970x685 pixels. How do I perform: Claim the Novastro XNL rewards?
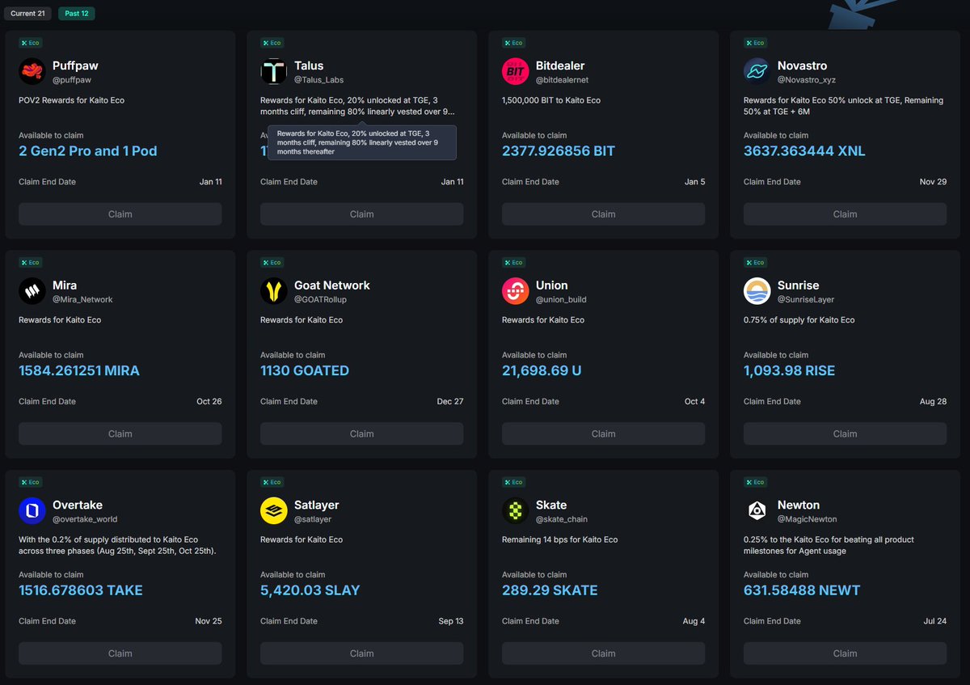[x=846, y=214]
